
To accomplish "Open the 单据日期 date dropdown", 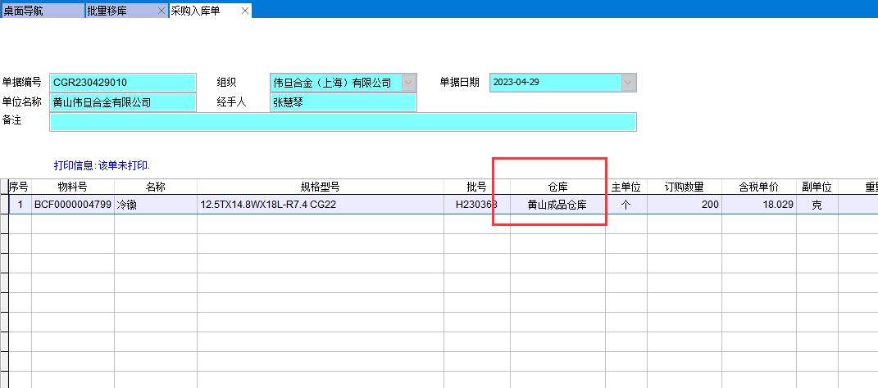I will (628, 83).
